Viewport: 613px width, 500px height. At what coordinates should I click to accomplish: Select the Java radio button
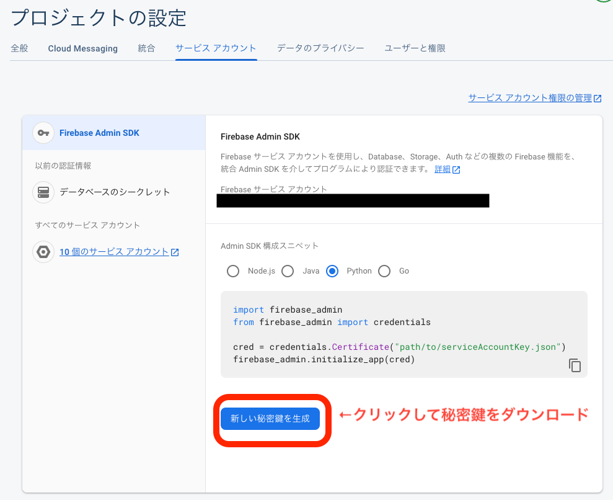pyautogui.click(x=288, y=271)
